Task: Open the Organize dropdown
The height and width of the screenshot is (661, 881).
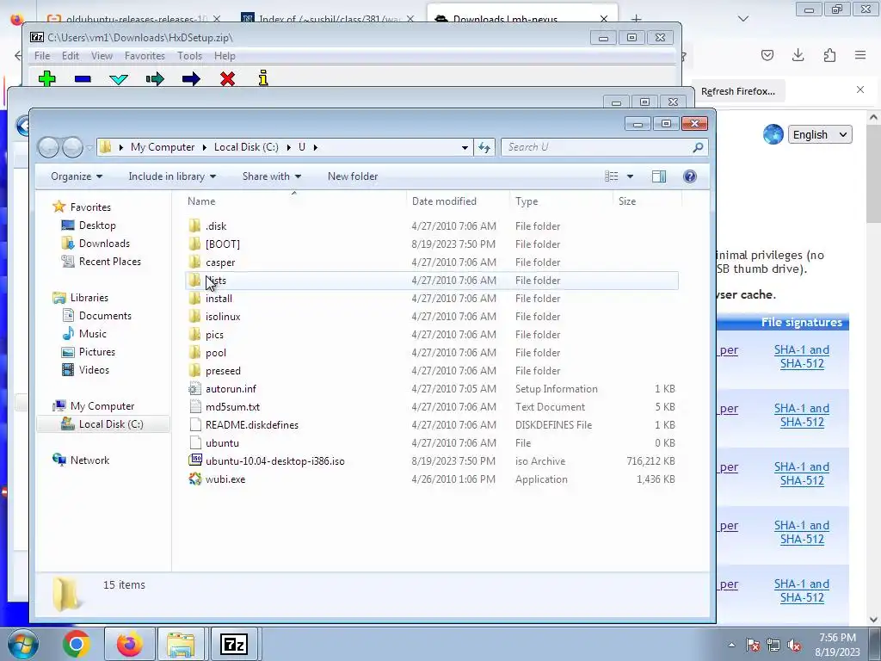Action: click(x=77, y=176)
